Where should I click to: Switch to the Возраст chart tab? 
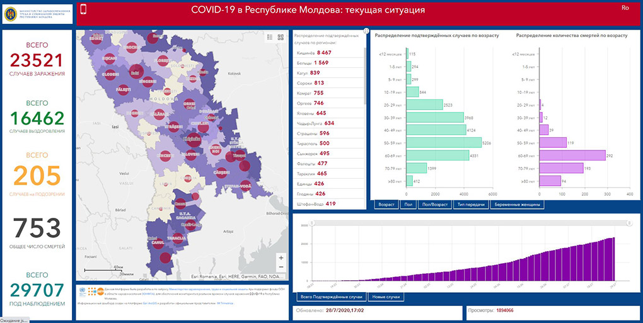(385, 205)
